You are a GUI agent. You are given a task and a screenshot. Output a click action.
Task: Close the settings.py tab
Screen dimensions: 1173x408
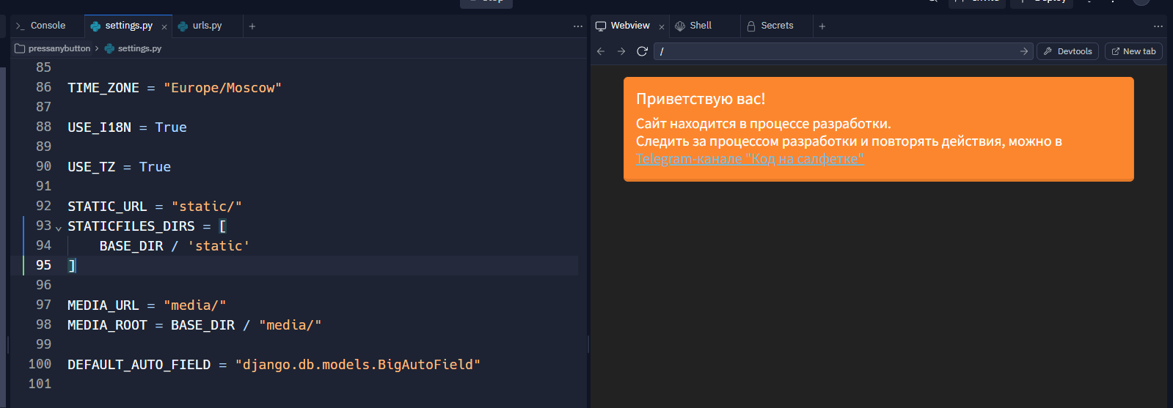pyautogui.click(x=164, y=26)
